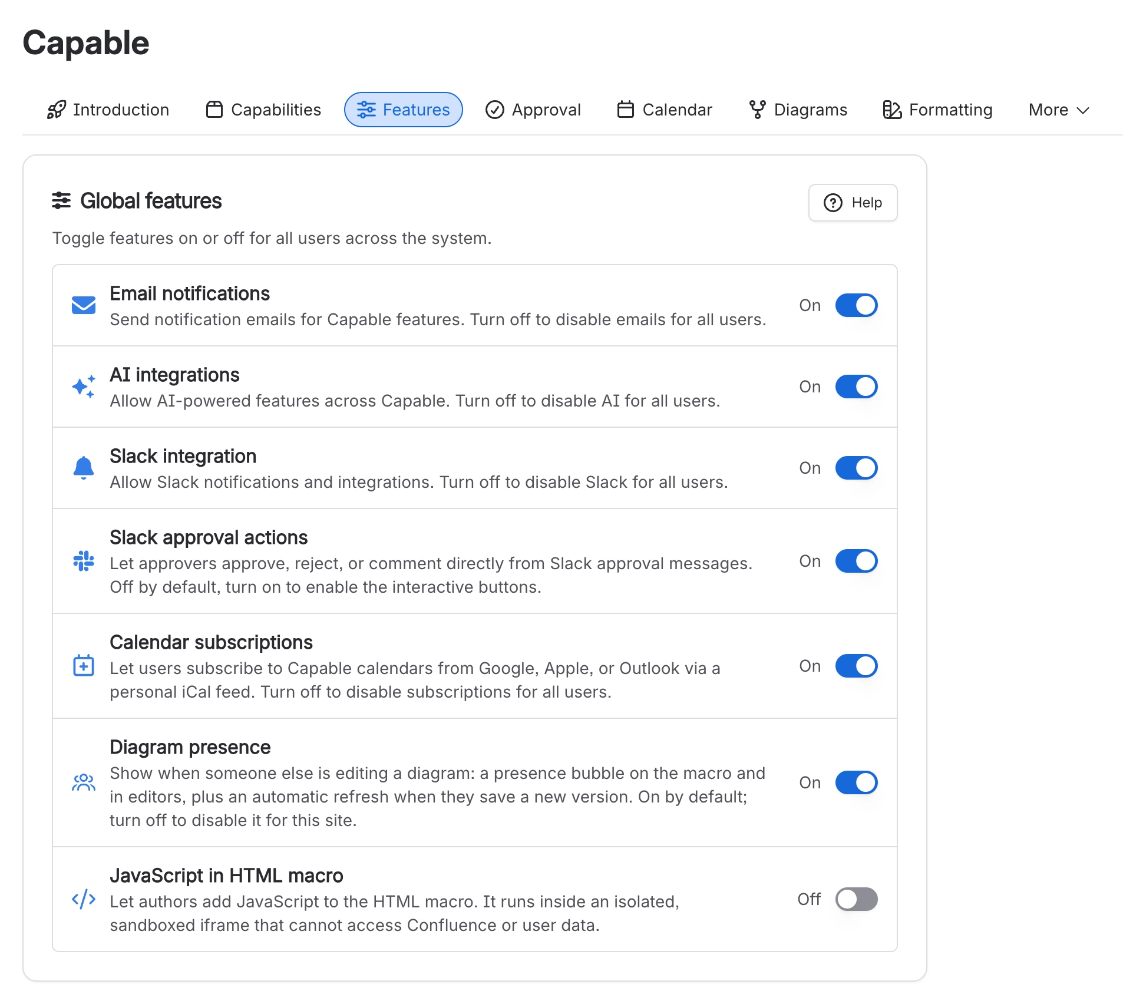Click the 'Let authors add JavaScript' description

click(394, 913)
